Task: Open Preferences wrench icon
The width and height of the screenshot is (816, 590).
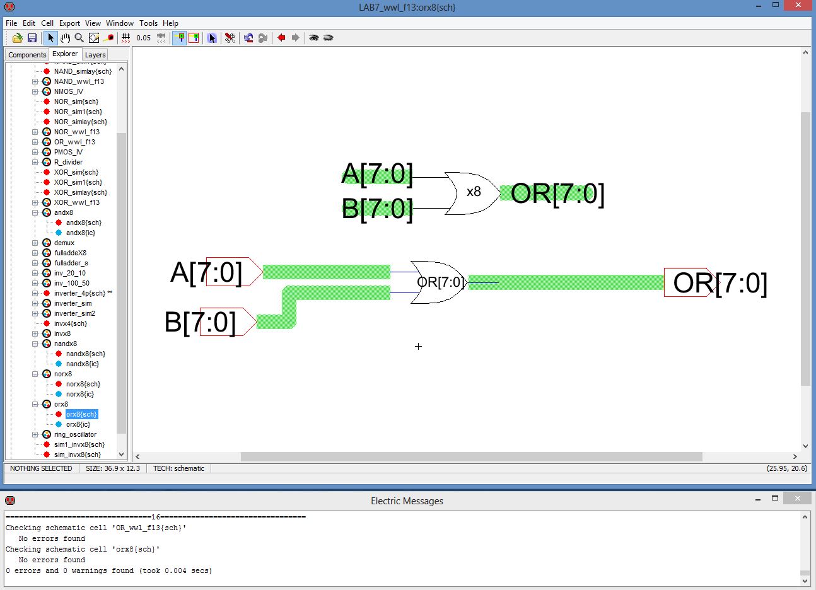Action: point(230,38)
